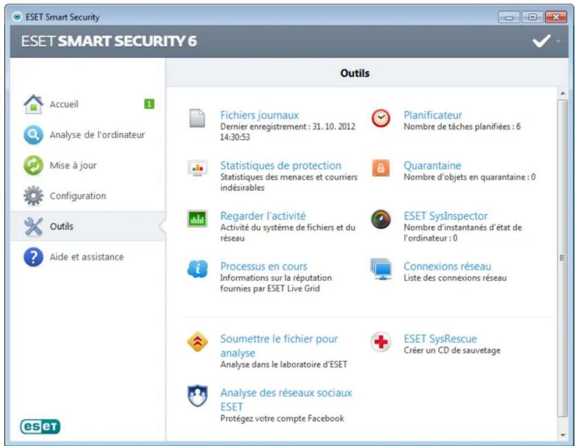The width and height of the screenshot is (576, 446).
Task: Click the Fichiers journaux document icon
Action: tap(197, 118)
